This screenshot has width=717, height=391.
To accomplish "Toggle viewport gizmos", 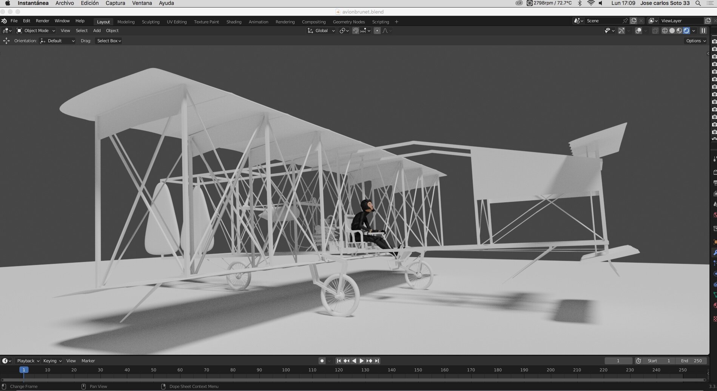I will pos(621,31).
